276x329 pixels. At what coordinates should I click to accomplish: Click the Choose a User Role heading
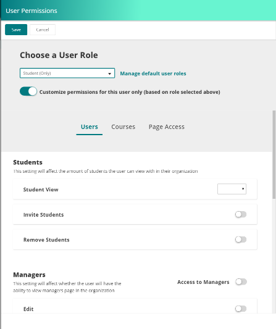pos(59,55)
